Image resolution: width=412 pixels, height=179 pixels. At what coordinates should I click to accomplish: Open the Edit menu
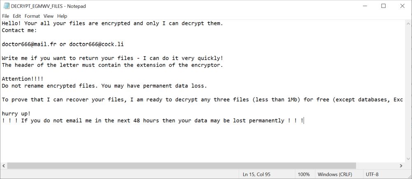pyautogui.click(x=17, y=16)
